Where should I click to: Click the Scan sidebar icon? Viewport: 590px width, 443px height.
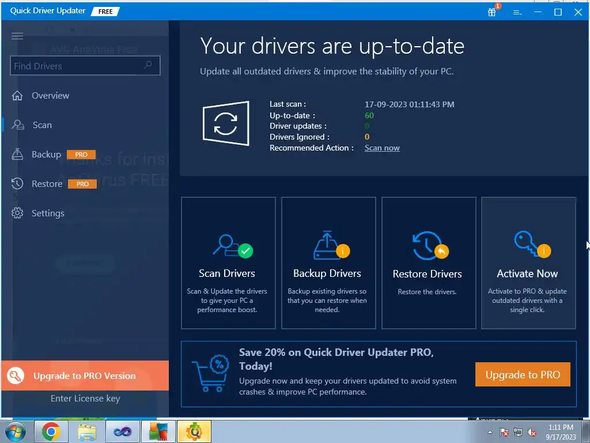coord(18,125)
